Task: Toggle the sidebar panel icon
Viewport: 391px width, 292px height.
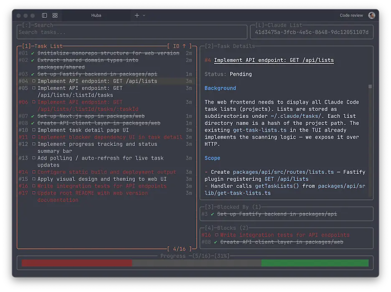Action: tap(44, 15)
